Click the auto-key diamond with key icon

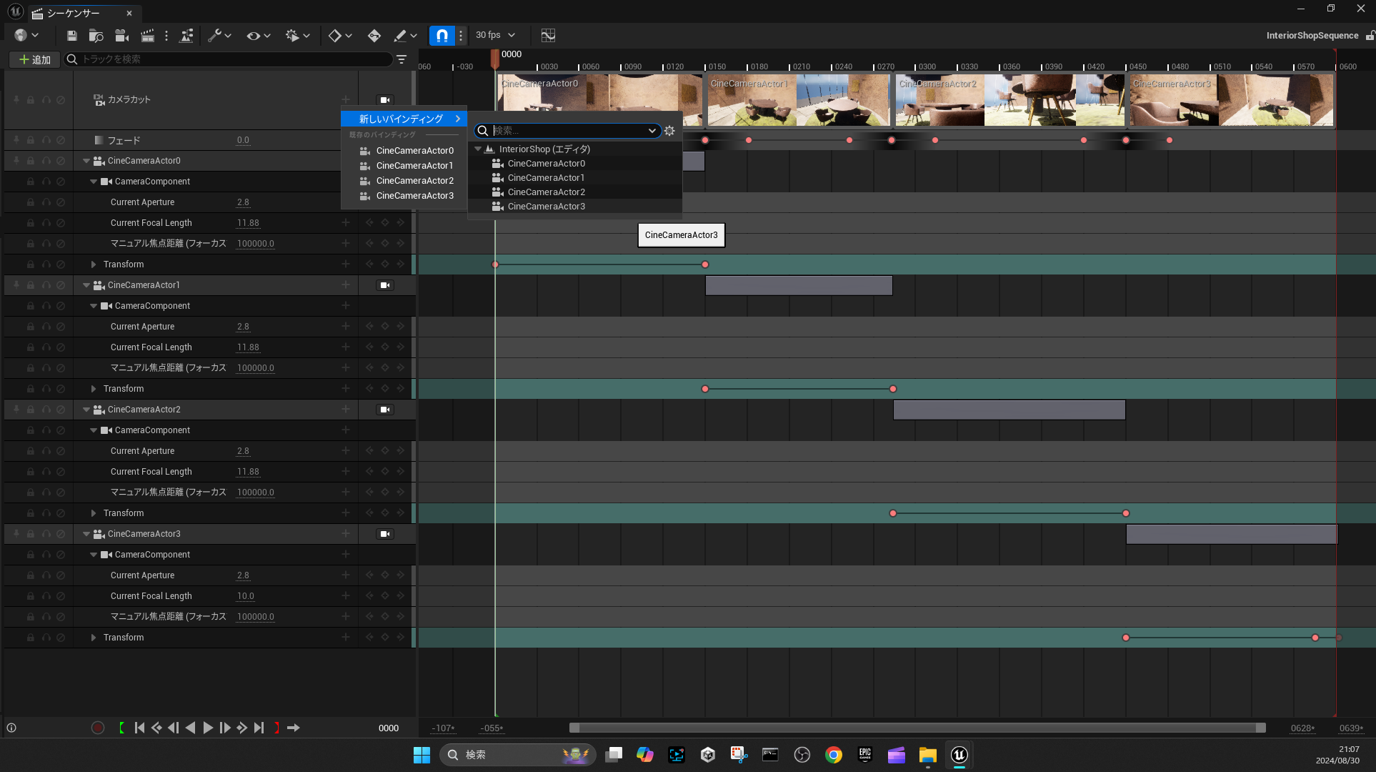click(374, 36)
